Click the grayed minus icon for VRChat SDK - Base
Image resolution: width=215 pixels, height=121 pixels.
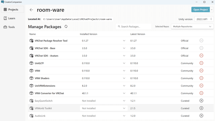pyautogui.click(x=201, y=48)
